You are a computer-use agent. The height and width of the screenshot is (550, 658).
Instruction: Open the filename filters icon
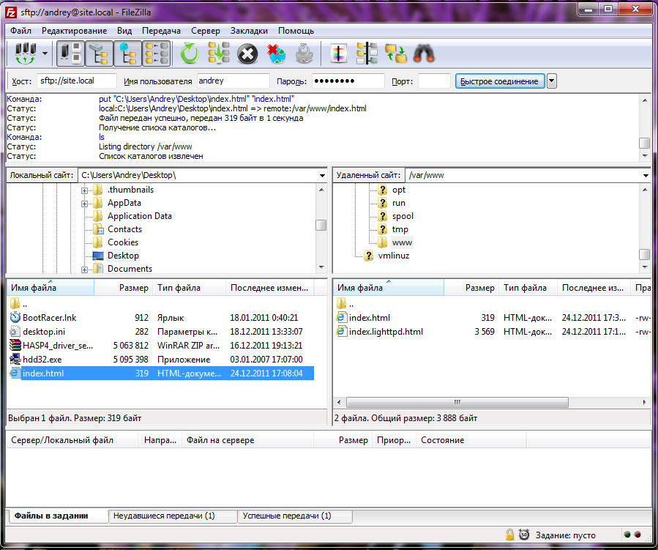pyautogui.click(x=338, y=53)
